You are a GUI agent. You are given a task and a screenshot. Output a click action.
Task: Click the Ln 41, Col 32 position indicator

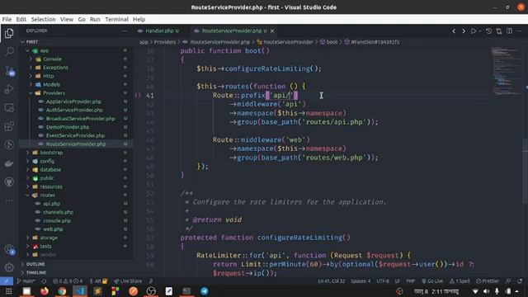[332, 280]
